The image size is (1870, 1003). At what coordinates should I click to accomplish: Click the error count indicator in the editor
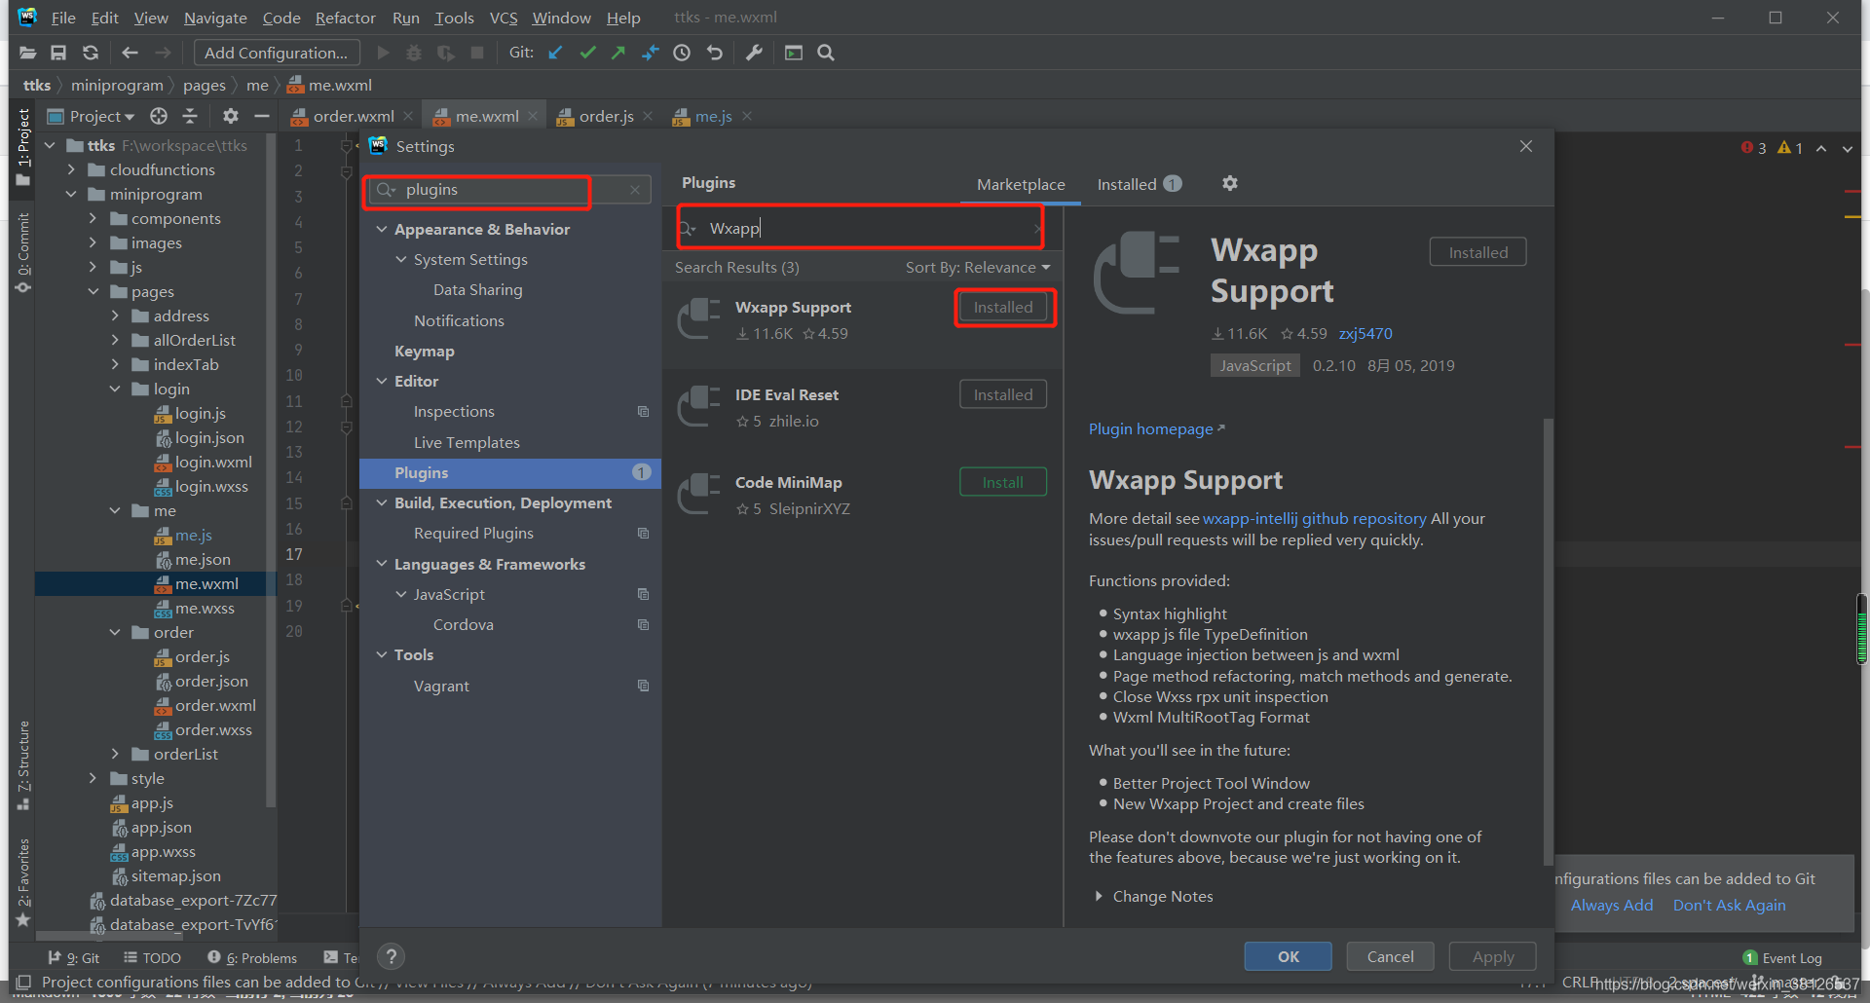(x=1754, y=148)
